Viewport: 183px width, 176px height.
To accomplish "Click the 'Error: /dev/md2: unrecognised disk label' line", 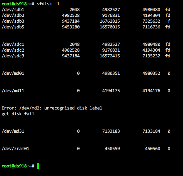I will [x=52, y=108].
